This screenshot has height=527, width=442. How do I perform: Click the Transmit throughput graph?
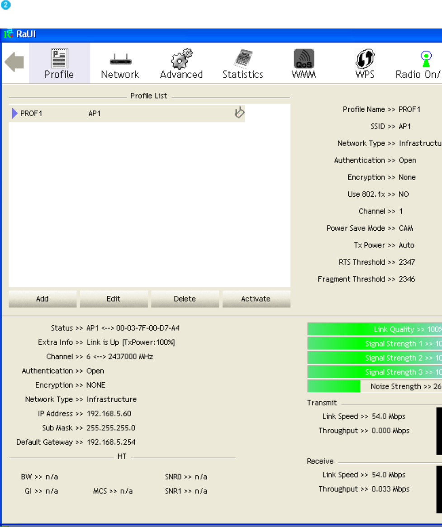[439, 431]
